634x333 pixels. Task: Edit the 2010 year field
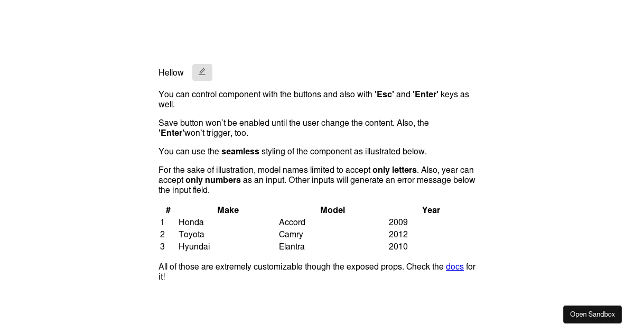398,246
